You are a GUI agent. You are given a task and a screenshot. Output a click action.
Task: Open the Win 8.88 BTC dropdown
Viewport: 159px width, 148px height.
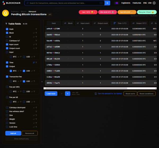pyautogui.click(x=108, y=12)
